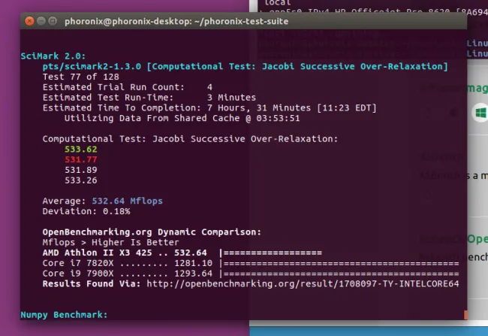Maximize the phoronix terminal window

click(x=53, y=21)
